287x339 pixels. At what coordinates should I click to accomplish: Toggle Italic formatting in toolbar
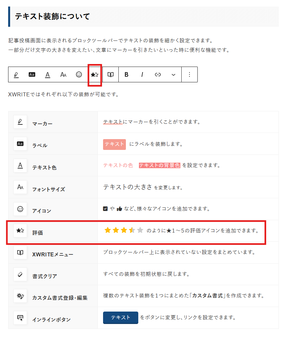coord(142,74)
